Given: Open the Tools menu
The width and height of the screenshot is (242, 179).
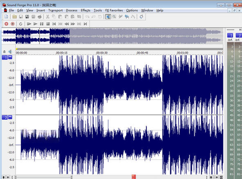Looking at the screenshot, I should click(98, 10).
